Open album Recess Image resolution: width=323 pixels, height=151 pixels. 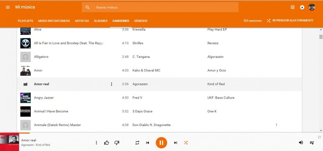[x=213, y=43]
